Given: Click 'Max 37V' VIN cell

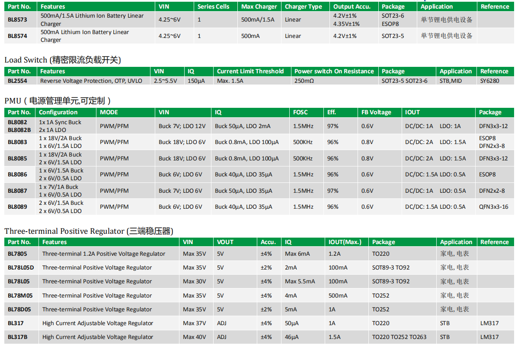Looking at the screenshot, I should [195, 323].
